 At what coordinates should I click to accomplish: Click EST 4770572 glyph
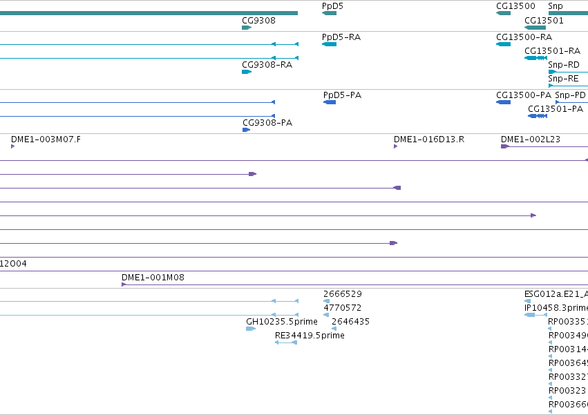(x=326, y=315)
